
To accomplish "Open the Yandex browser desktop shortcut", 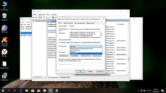I will (x=4, y=53).
